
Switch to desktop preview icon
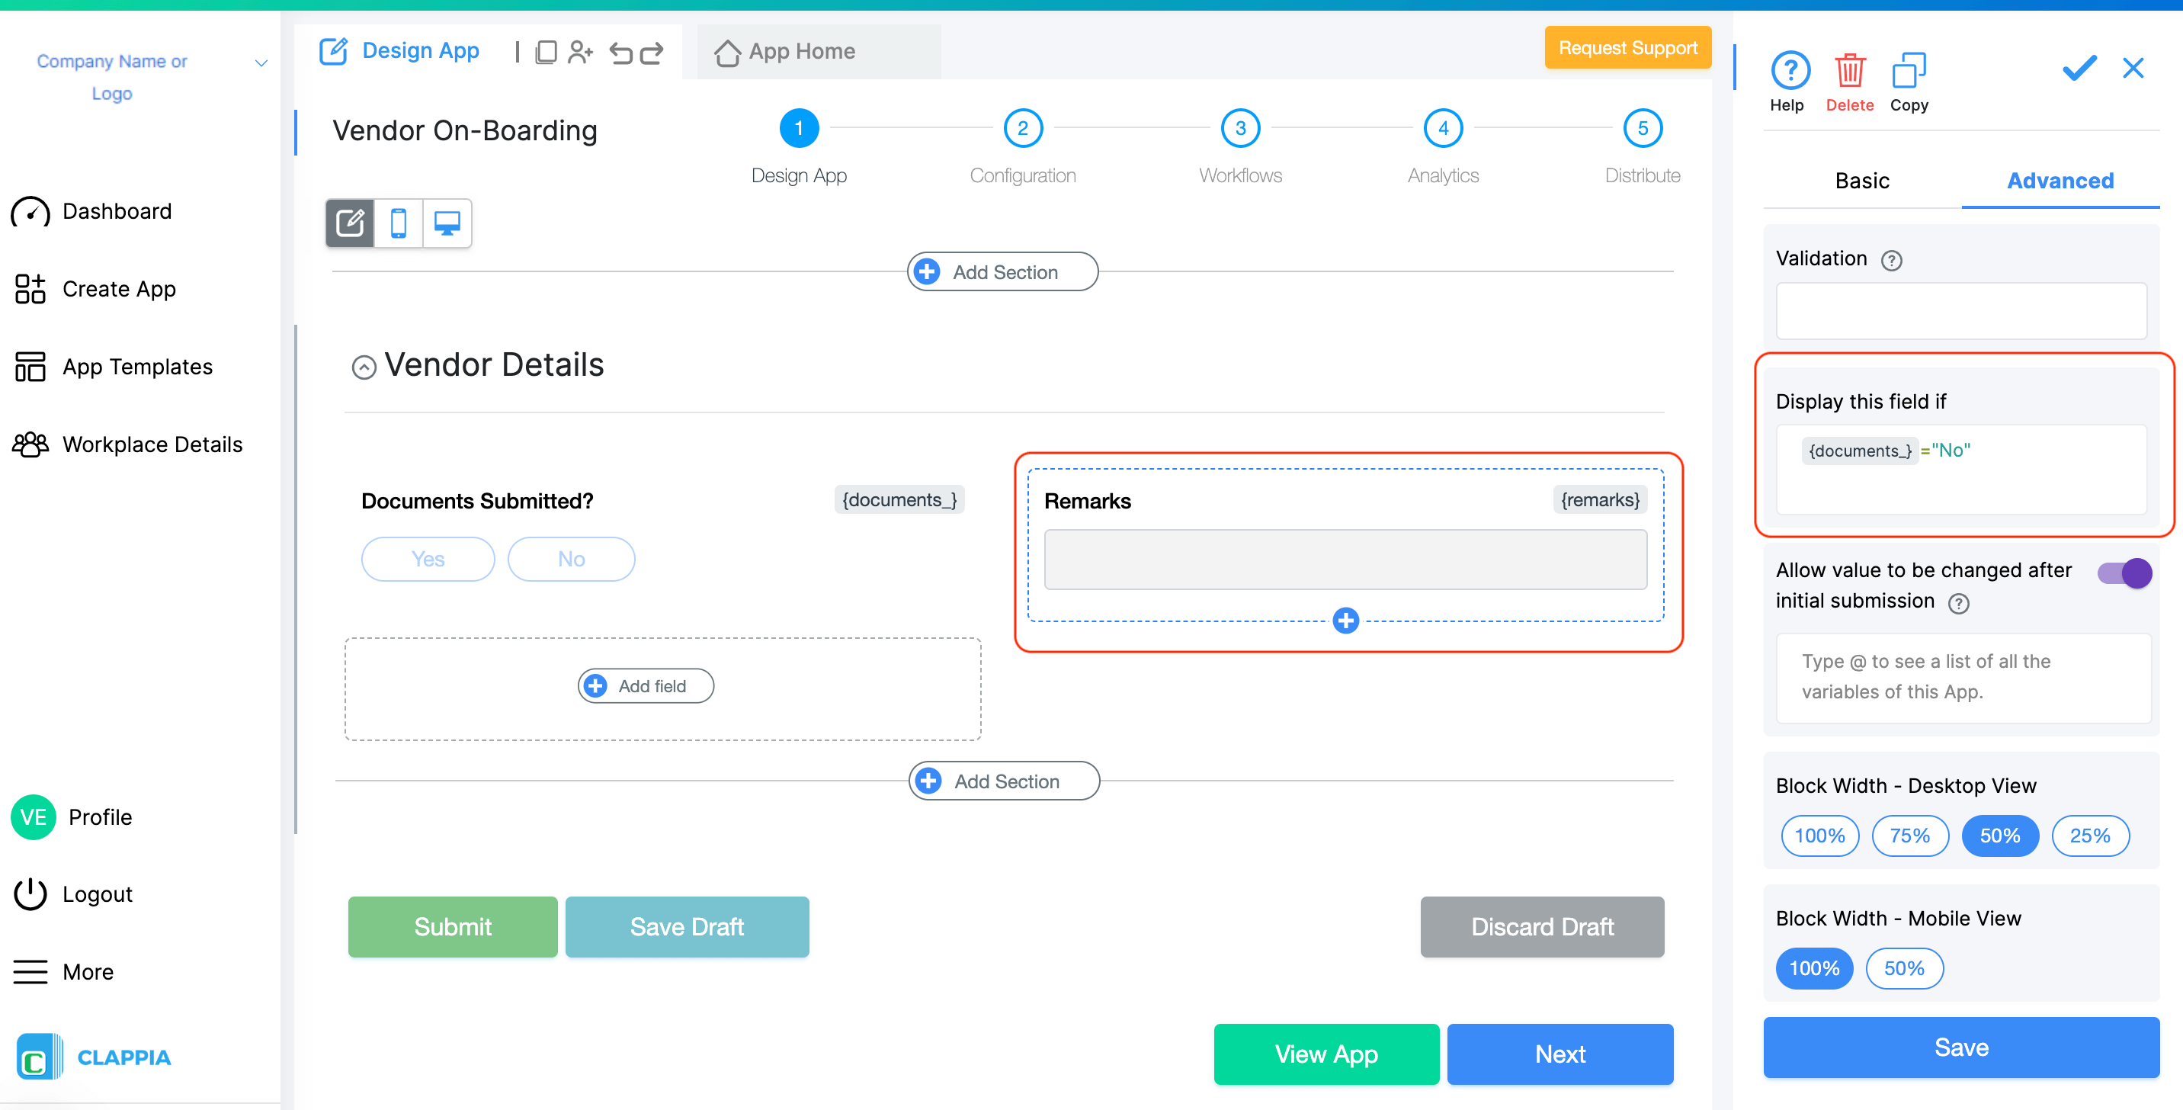pyautogui.click(x=447, y=223)
